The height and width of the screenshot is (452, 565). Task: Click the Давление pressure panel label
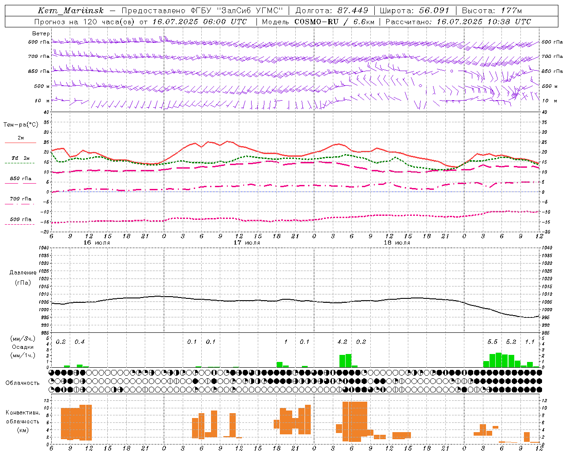click(23, 273)
